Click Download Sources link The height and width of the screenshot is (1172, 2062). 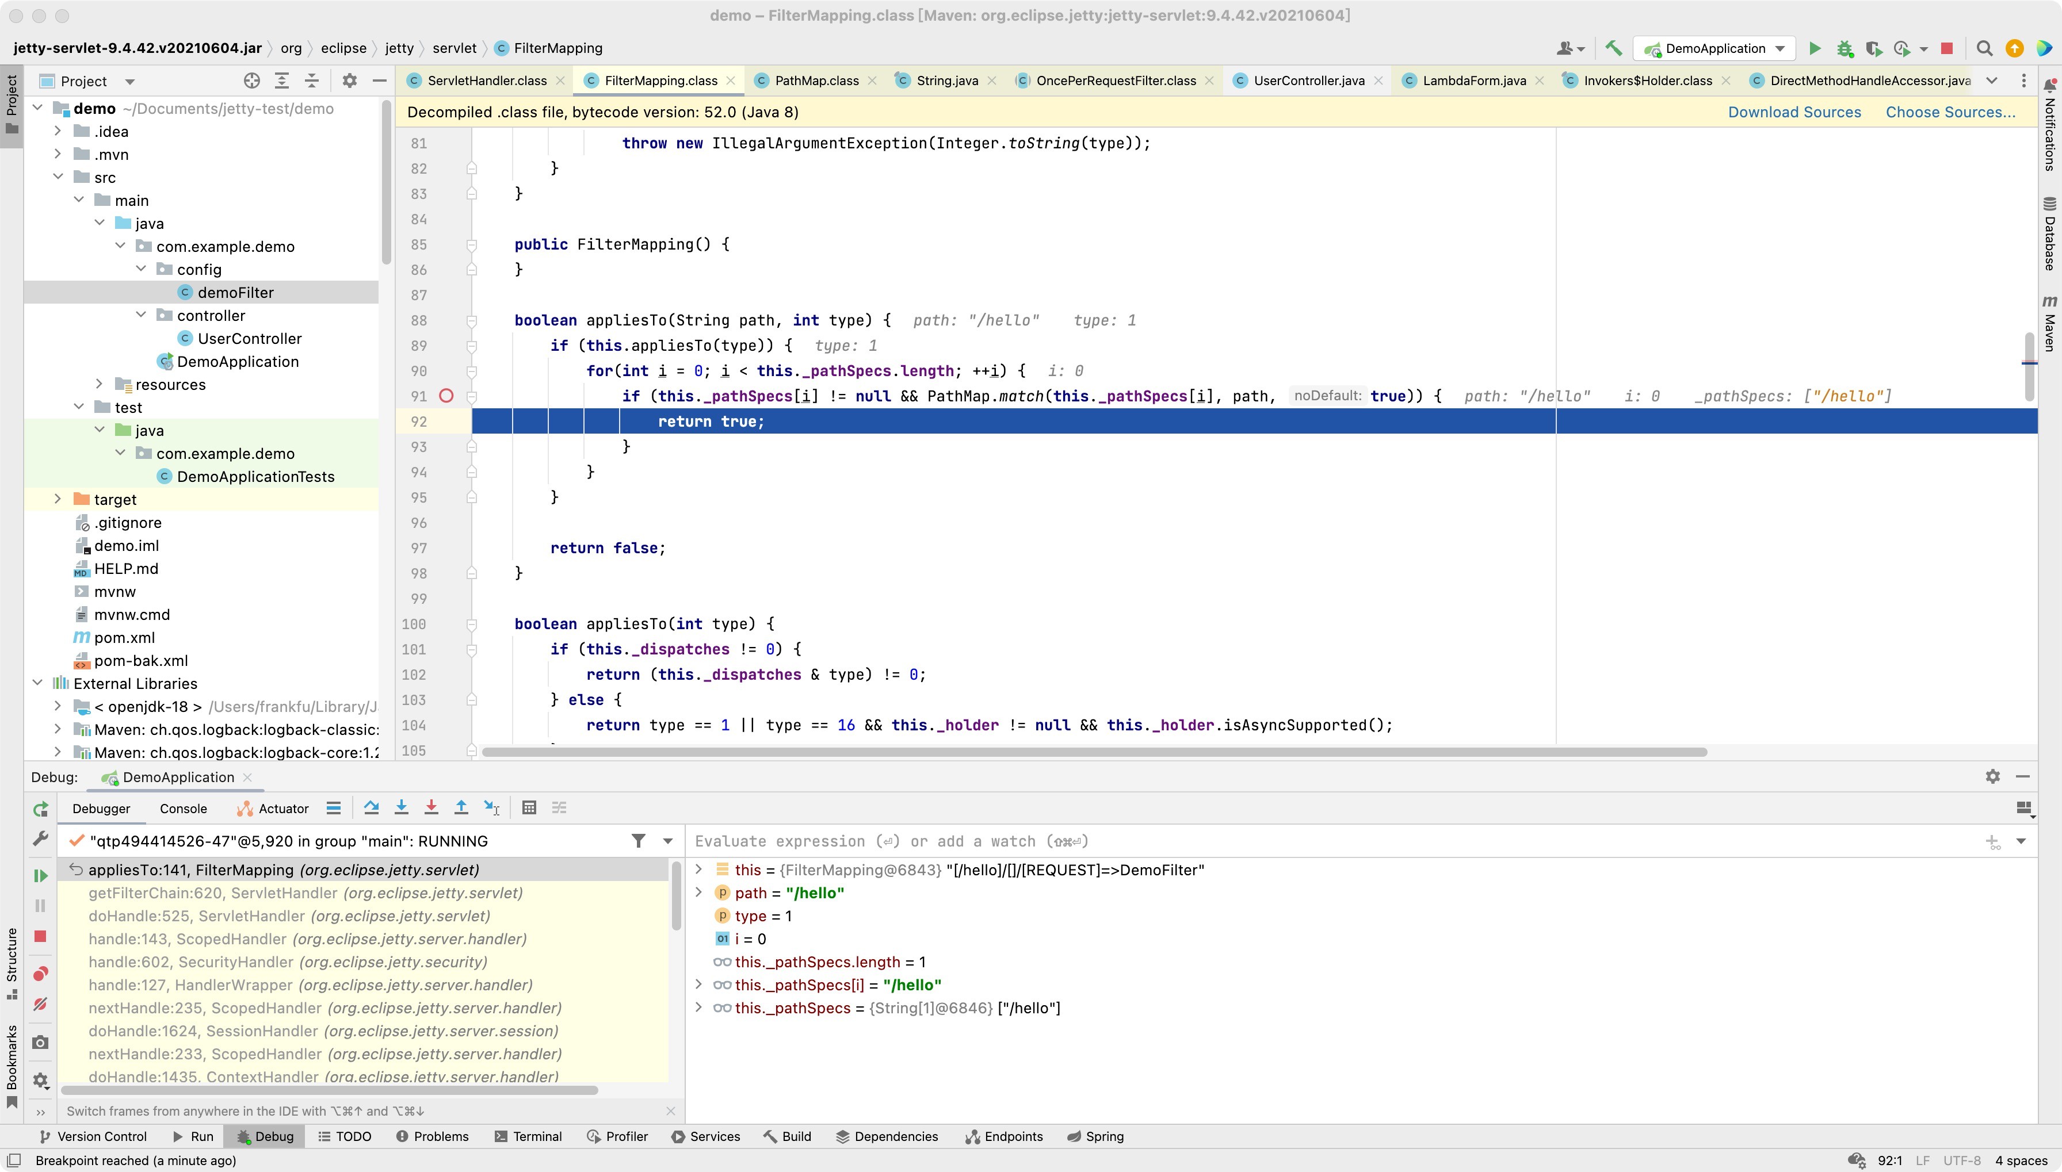1794,112
